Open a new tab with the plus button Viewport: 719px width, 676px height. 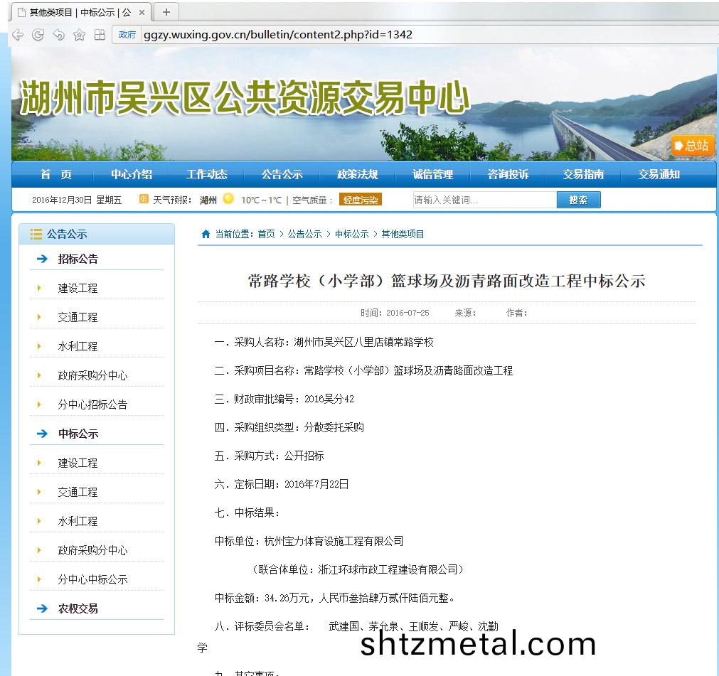(x=166, y=12)
